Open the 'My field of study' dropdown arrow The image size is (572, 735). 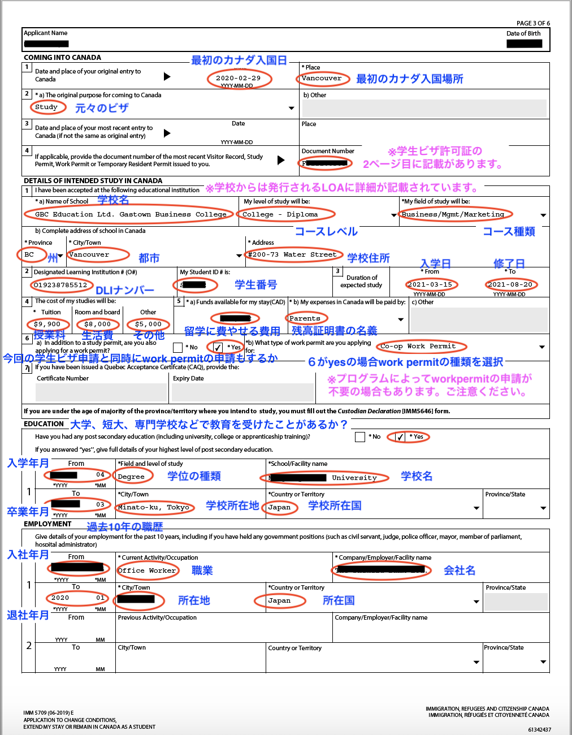pyautogui.click(x=543, y=215)
